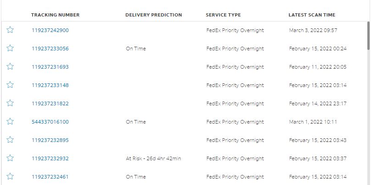Sort by Delivery Prediction column
Image resolution: width=371 pixels, height=185 pixels.
(154, 15)
